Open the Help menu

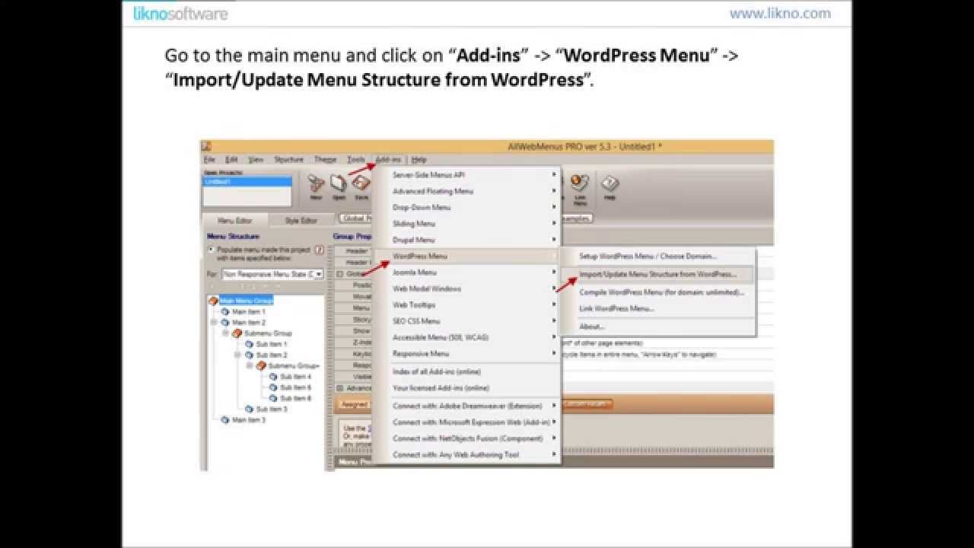[x=419, y=159]
